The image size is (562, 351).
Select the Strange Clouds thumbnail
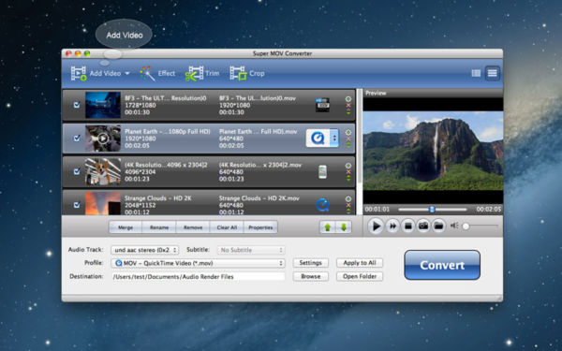103,203
